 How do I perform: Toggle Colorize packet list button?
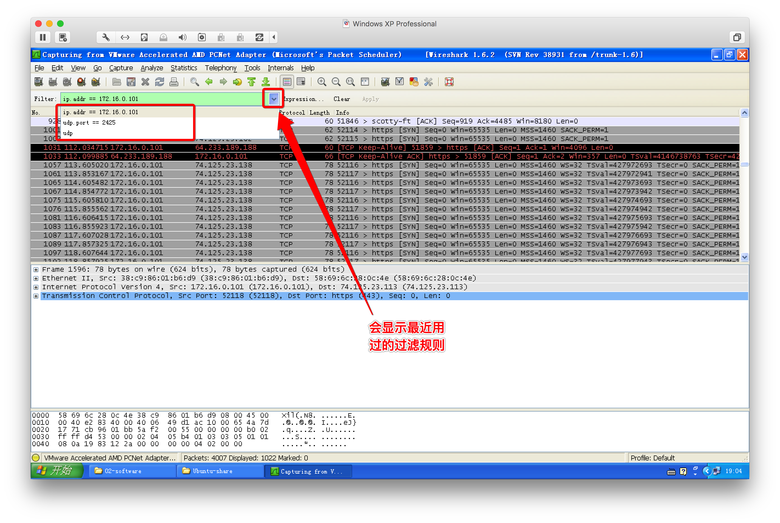(287, 82)
